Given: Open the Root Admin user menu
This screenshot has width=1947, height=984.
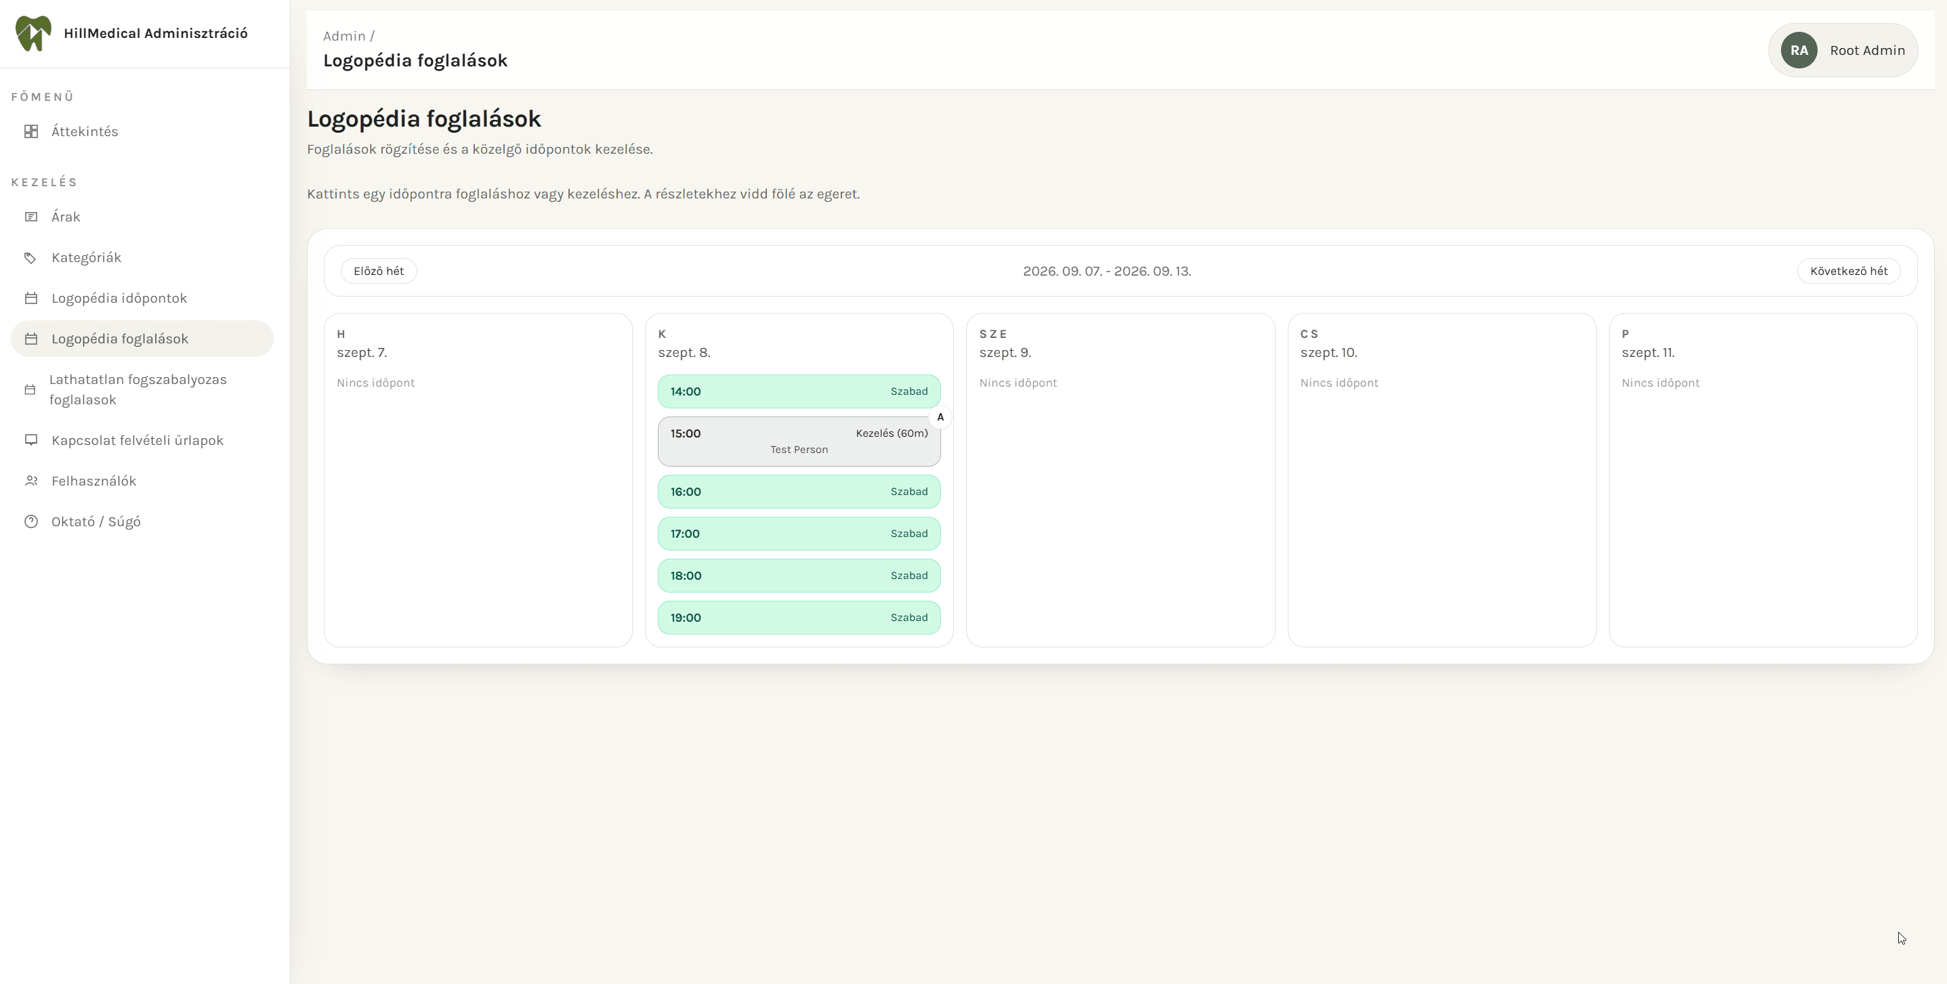Looking at the screenshot, I should coord(1843,51).
